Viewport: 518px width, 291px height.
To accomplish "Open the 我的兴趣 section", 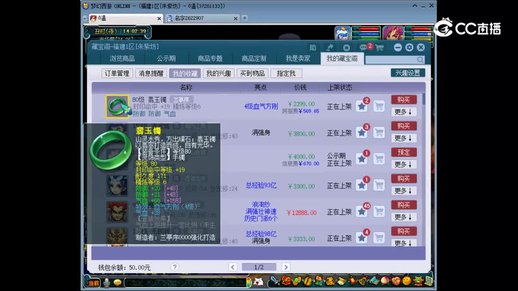I will pyautogui.click(x=219, y=73).
